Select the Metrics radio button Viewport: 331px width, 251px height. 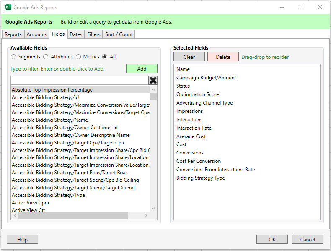click(78, 57)
